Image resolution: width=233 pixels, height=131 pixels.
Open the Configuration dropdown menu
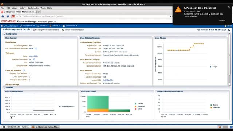coord(28,25)
